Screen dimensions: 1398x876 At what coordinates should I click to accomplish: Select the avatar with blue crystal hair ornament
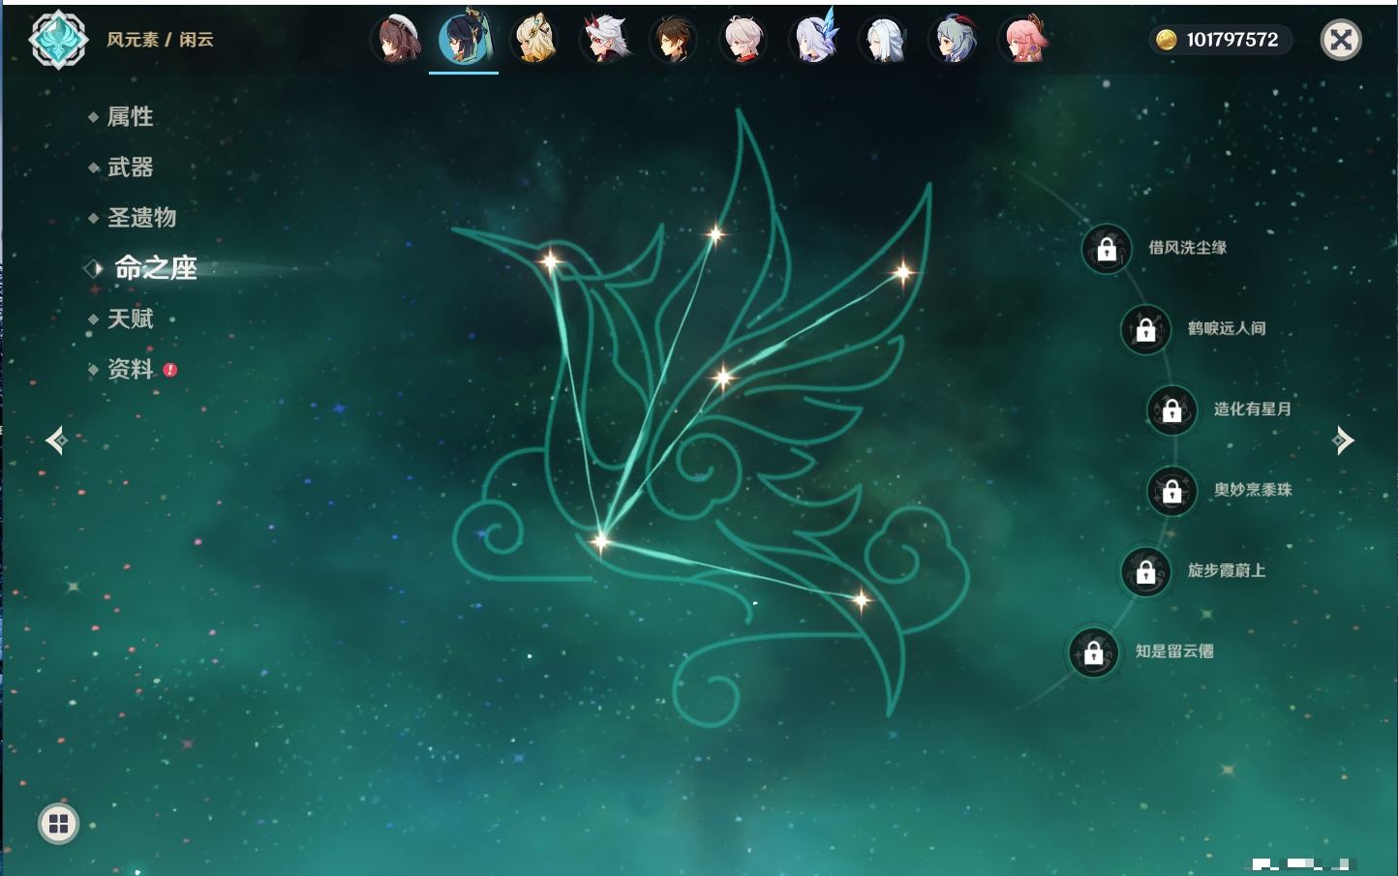point(814,38)
